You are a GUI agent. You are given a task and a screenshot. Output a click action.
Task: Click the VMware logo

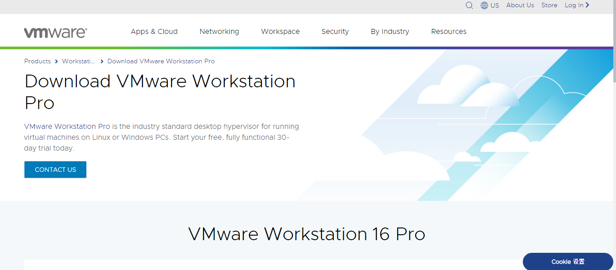(x=56, y=32)
